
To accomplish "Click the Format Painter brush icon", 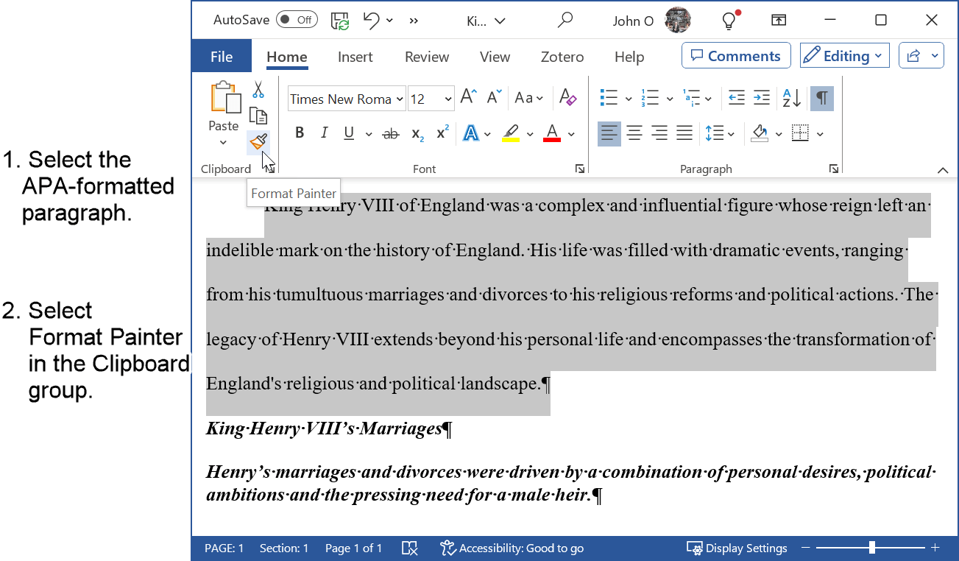I will point(258,141).
